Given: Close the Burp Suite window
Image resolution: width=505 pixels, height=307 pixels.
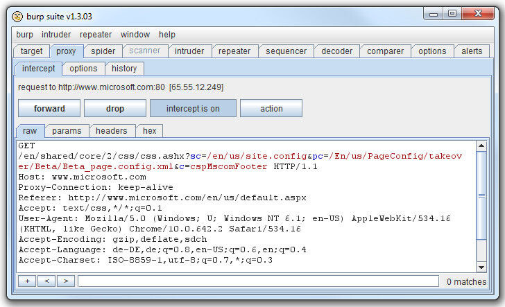Looking at the screenshot, I should click(x=478, y=14).
